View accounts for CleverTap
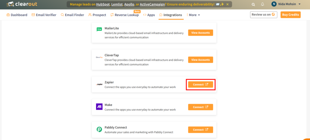 (x=200, y=60)
